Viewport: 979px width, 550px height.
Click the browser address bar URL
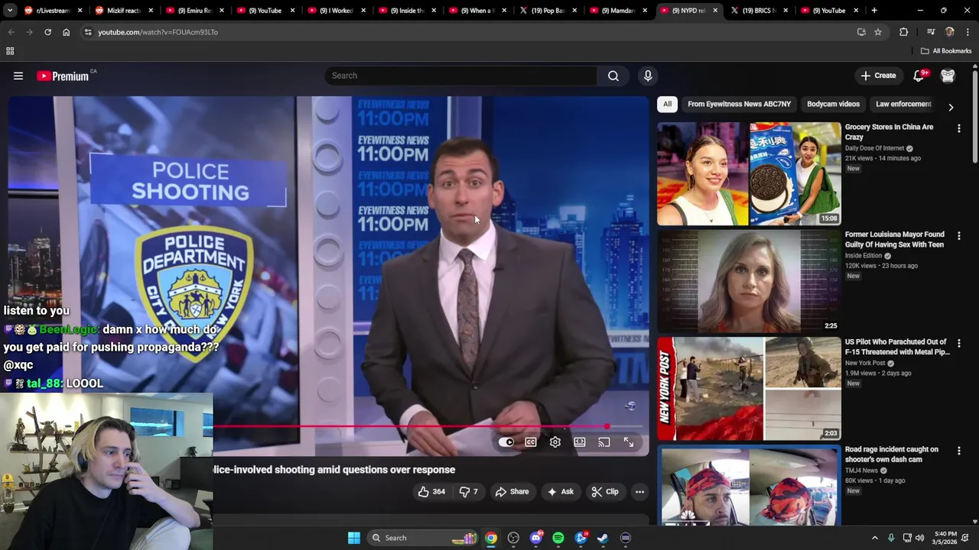tap(158, 32)
